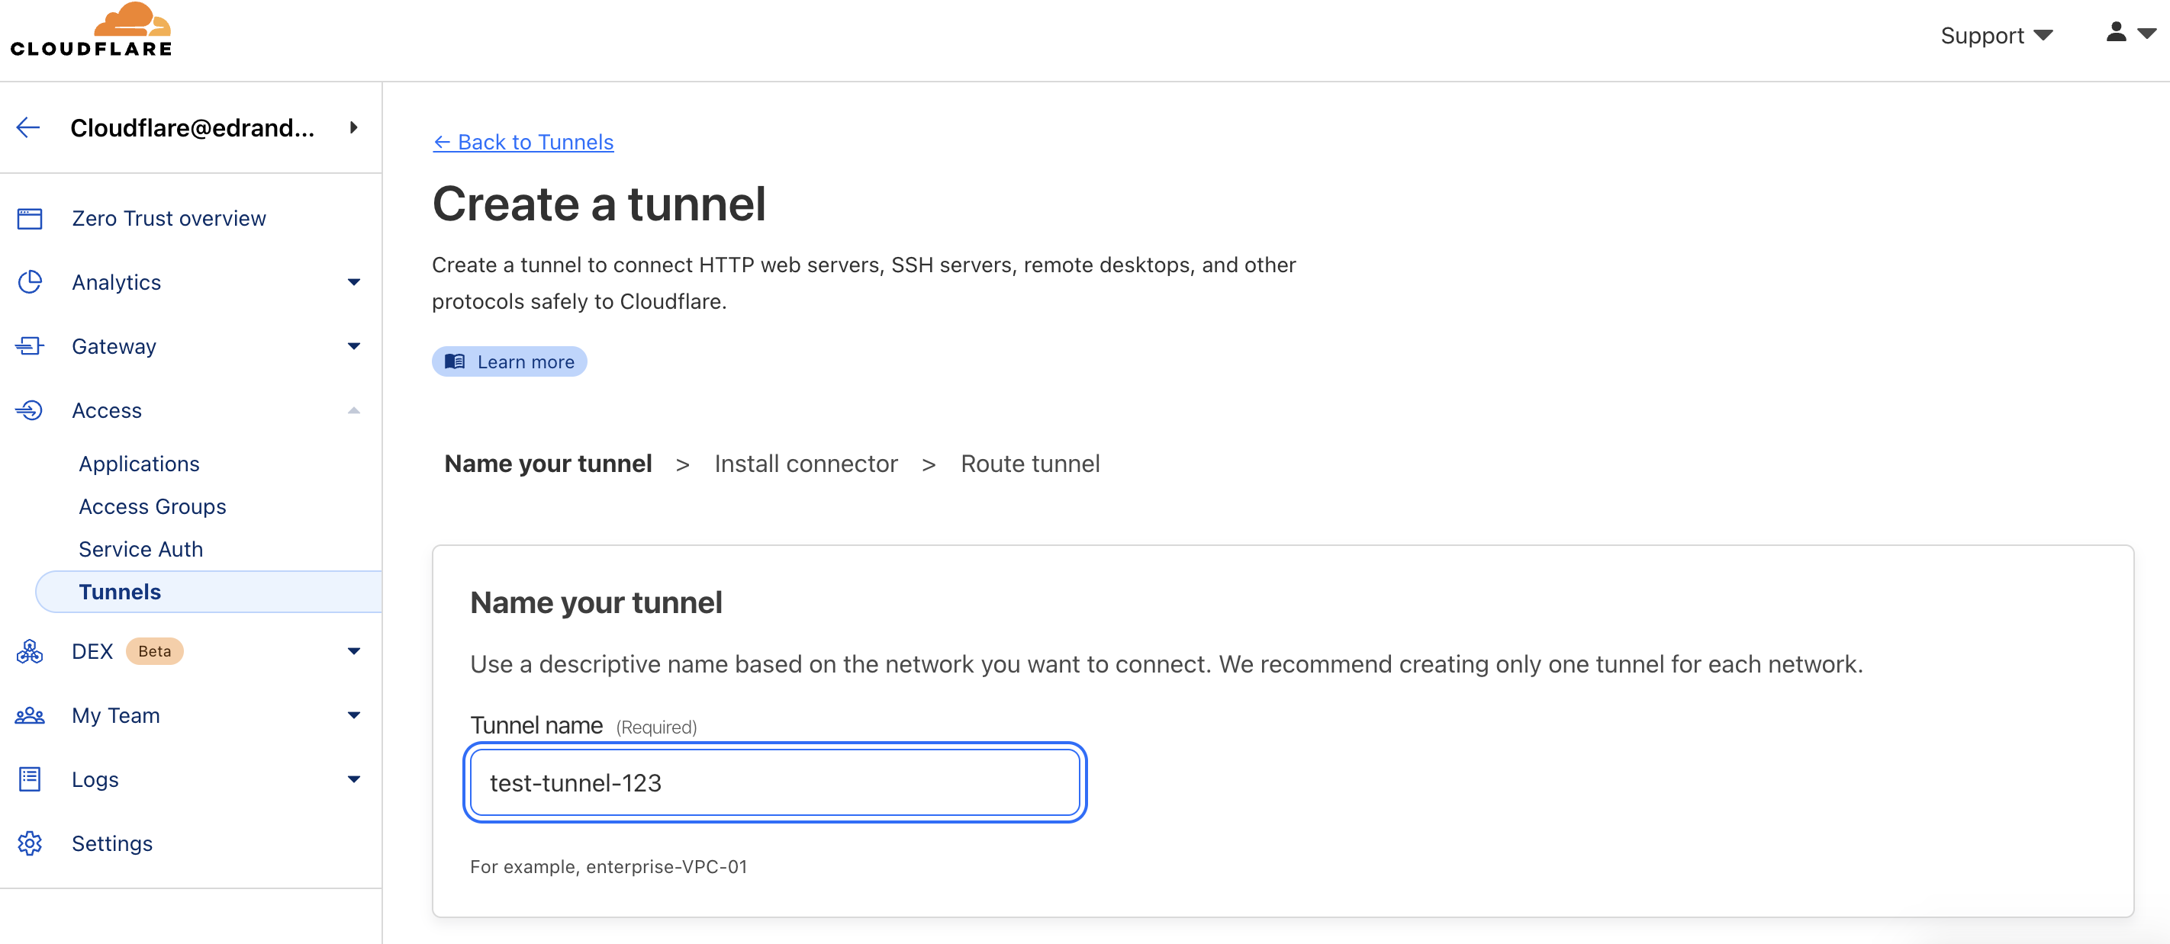The image size is (2170, 944).
Task: Open the user profile icon menu
Action: pos(2130,33)
